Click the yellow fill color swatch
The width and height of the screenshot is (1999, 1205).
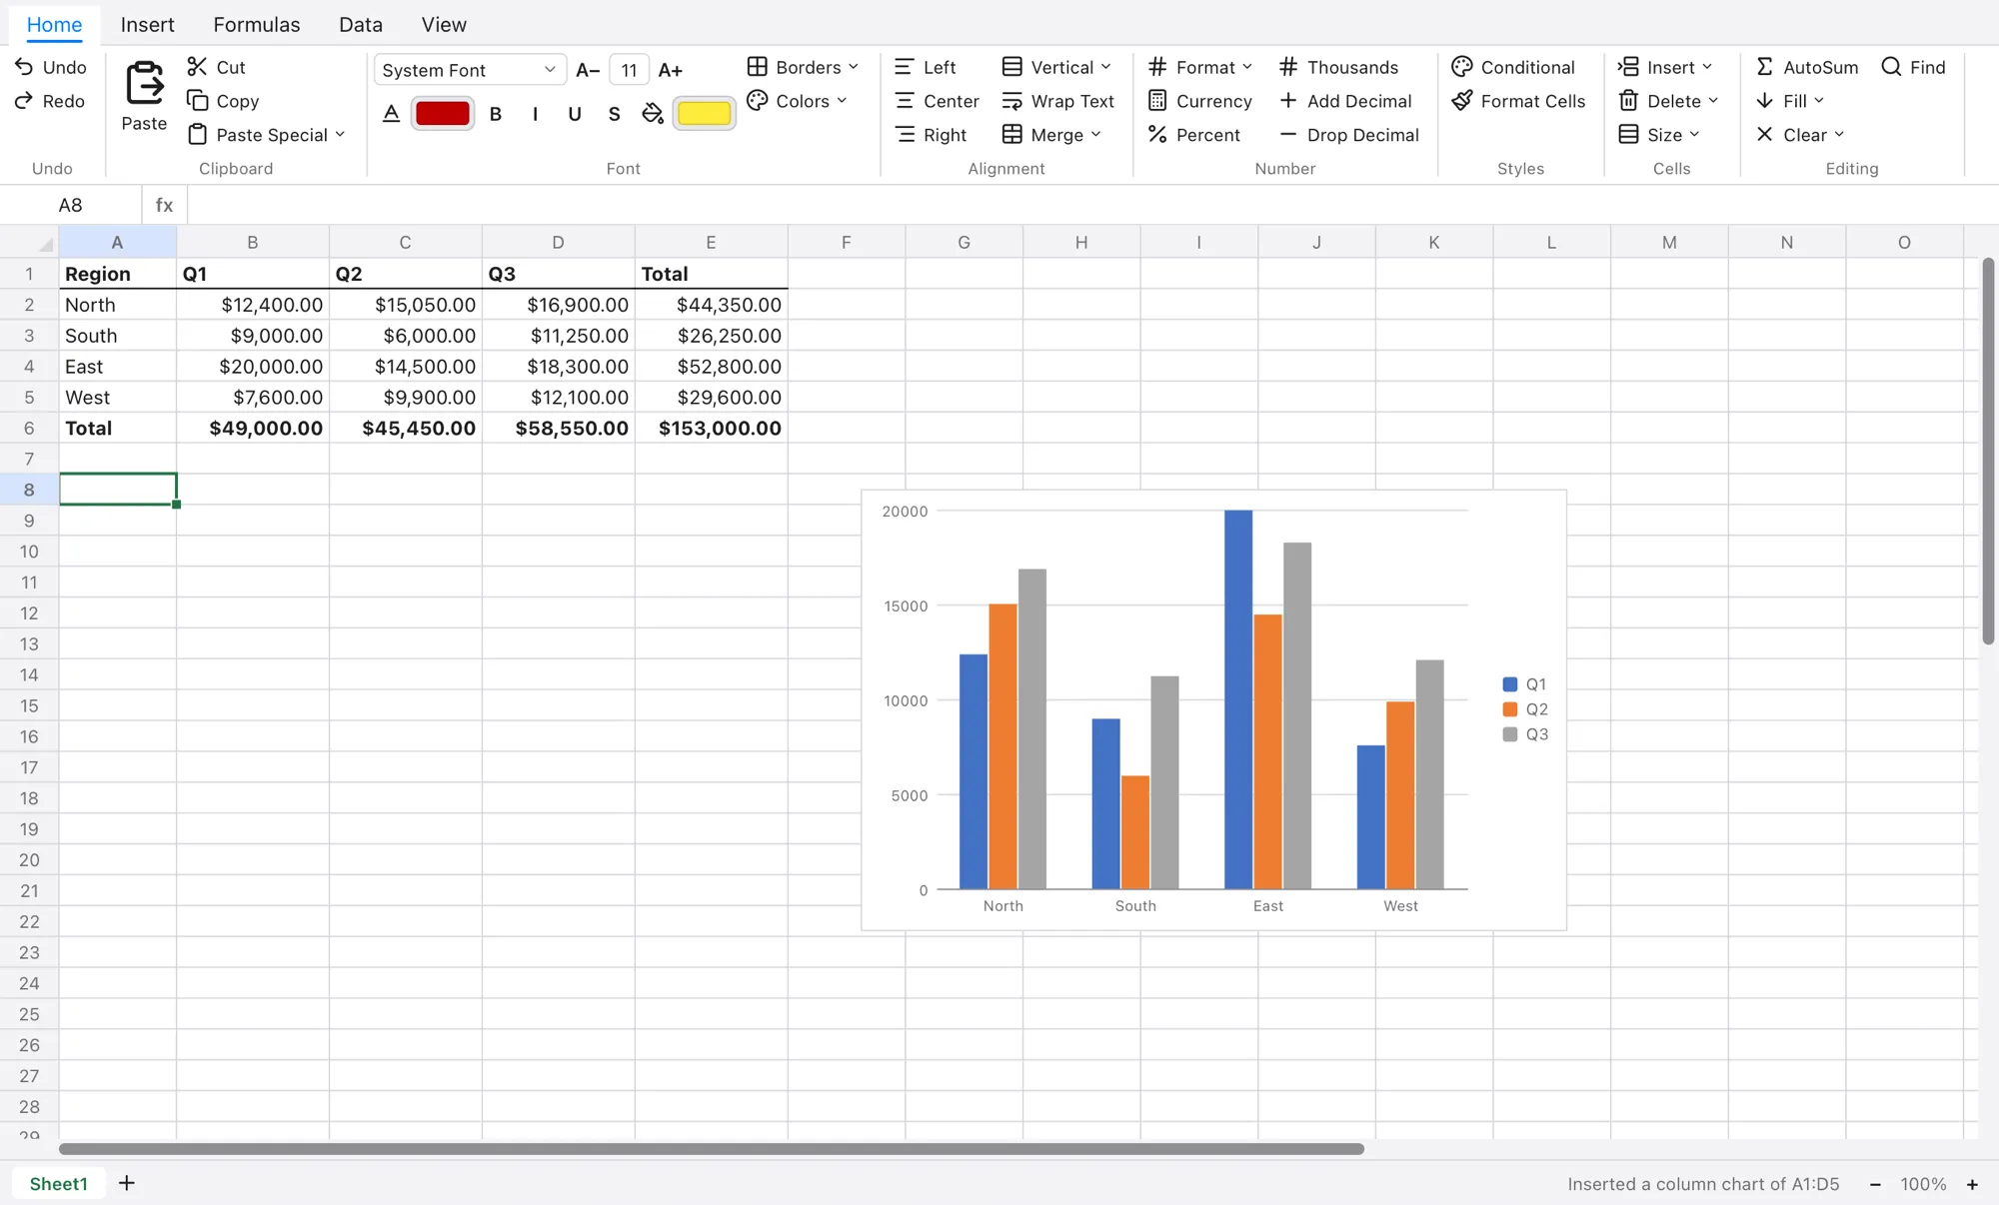coord(705,114)
